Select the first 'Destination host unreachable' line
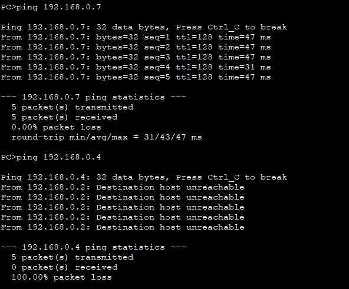Screen dimensions: 349x289 [x=123, y=187]
